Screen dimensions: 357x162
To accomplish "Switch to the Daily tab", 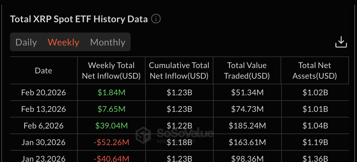I will click(26, 42).
